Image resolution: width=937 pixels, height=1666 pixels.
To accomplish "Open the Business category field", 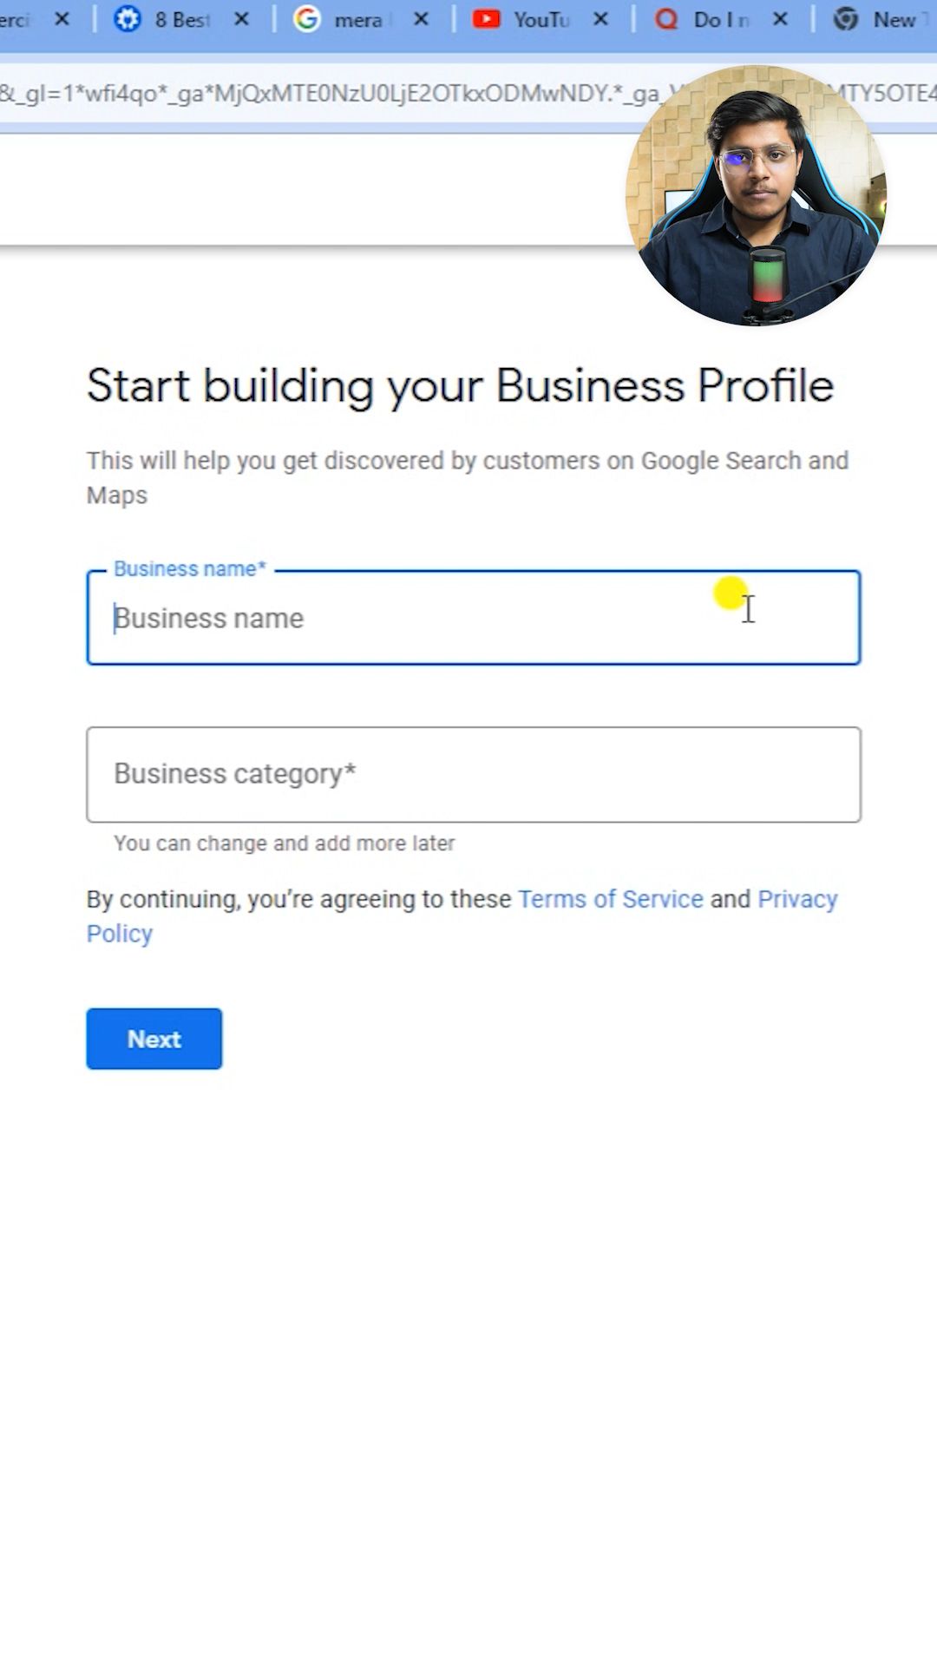I will tap(474, 774).
